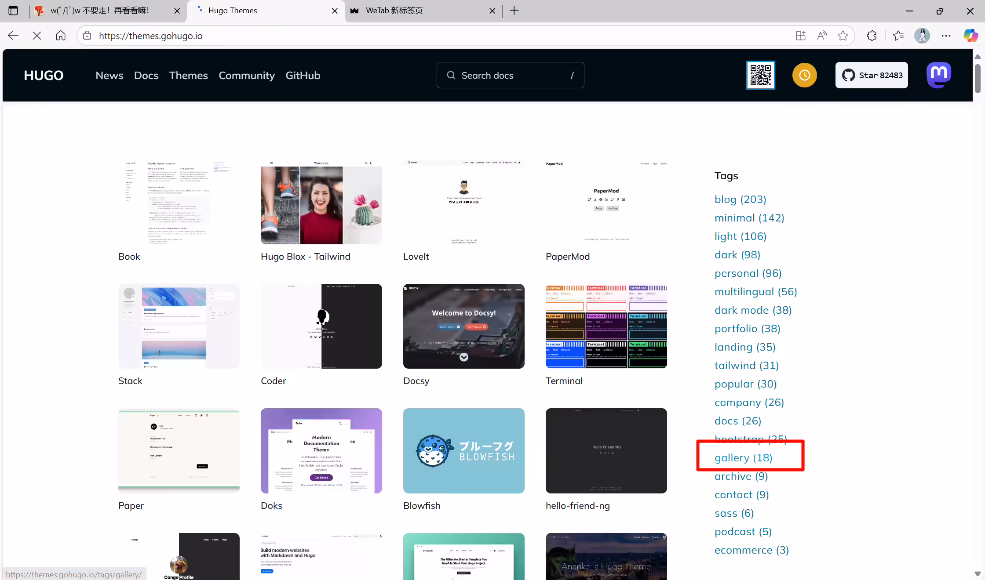Click the QR code icon

(761, 75)
